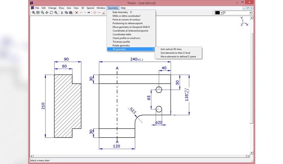Viewport: 283px width, 164px height.
Task: Choose Thickness profile entry
Action: click(x=131, y=42)
